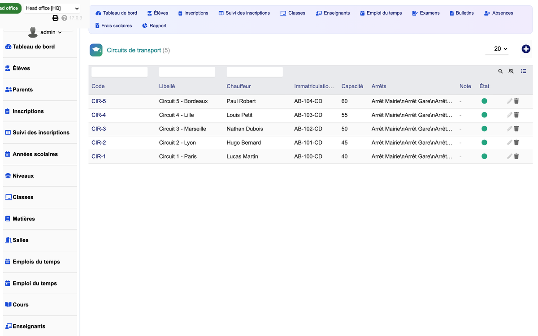This screenshot has height=336, width=538.
Task: Toggle the green status dot for CIR-3
Action: tap(484, 129)
